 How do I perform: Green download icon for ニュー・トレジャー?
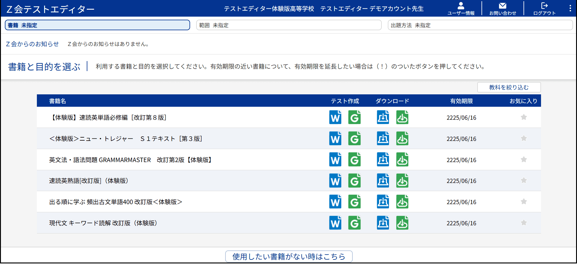(402, 139)
